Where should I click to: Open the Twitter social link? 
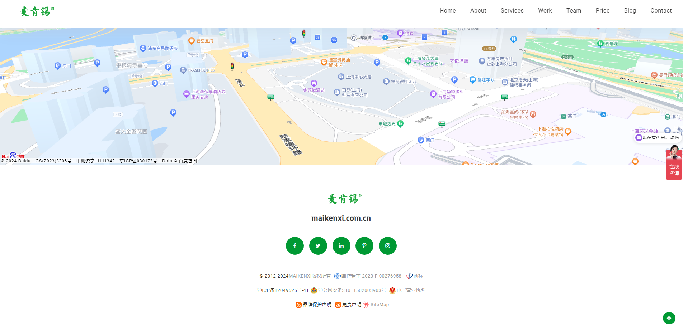(x=318, y=246)
